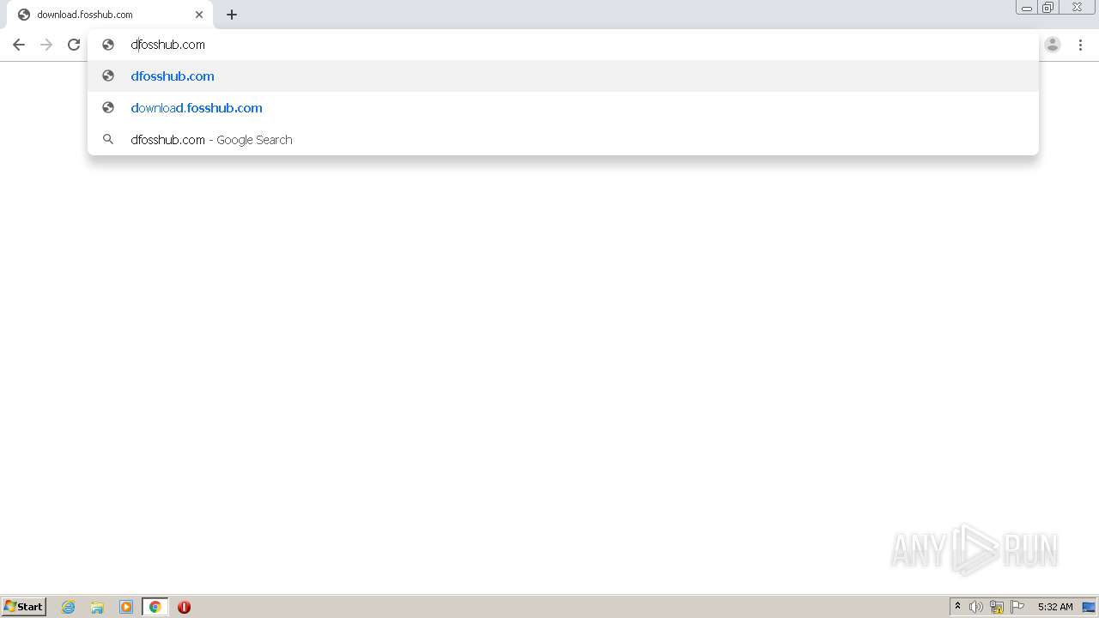Click the Show desktop button
The image size is (1099, 618).
(1089, 607)
